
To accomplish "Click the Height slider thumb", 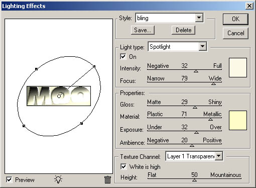I will [194, 180].
